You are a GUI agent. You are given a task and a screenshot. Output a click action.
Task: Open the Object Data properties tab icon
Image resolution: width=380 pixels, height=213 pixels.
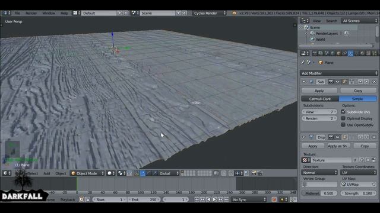356,53
